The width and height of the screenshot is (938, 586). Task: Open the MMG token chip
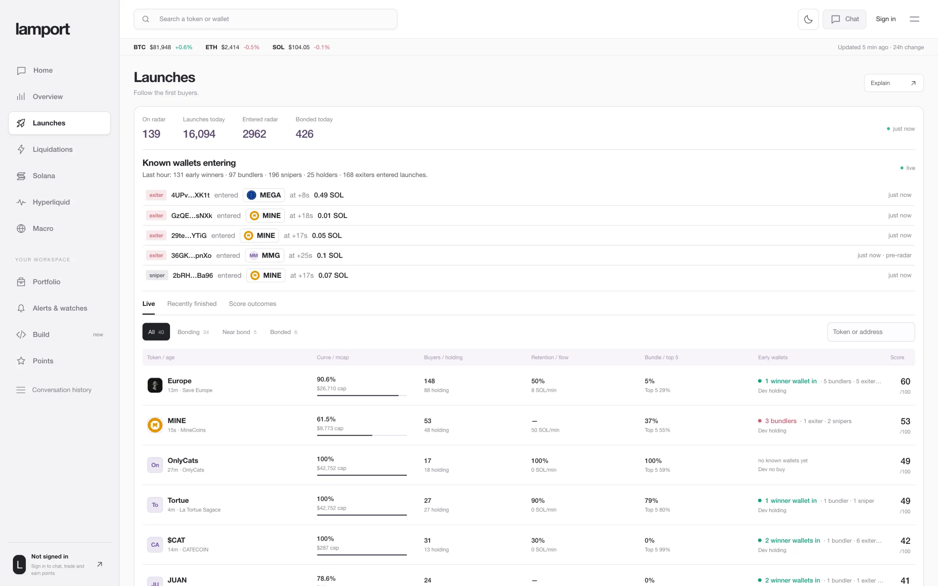coord(264,255)
